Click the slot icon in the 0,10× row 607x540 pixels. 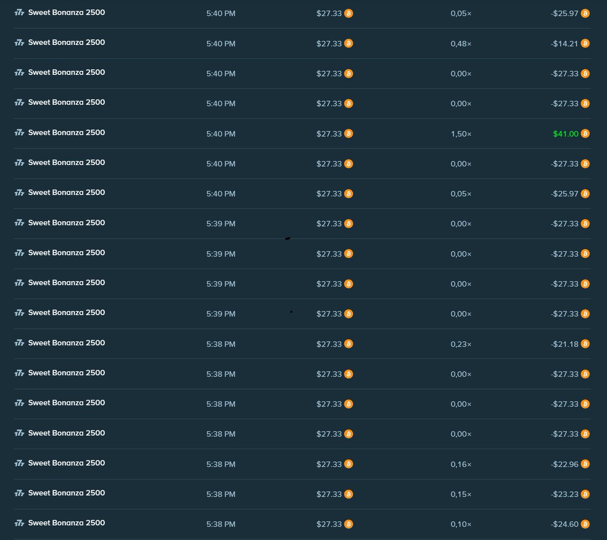19,523
